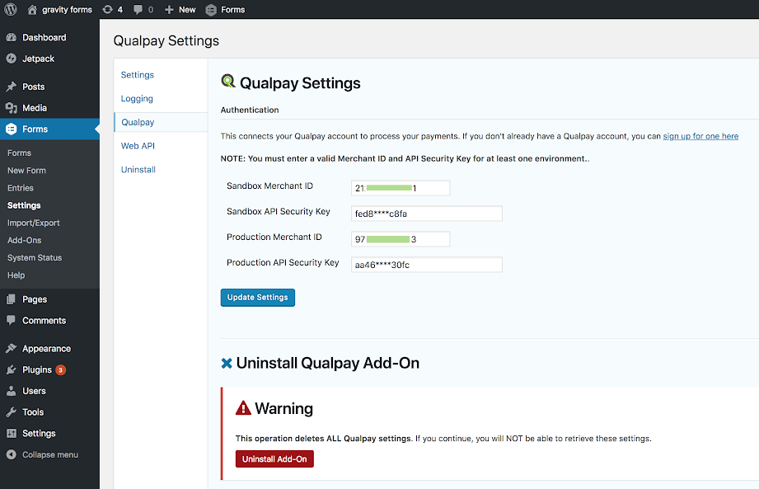This screenshot has width=759, height=489.
Task: Click the Authentication section heading
Action: pyautogui.click(x=250, y=110)
